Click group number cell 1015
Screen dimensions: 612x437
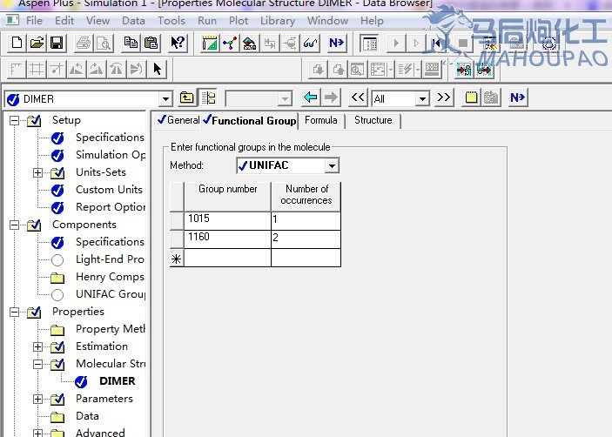point(227,220)
